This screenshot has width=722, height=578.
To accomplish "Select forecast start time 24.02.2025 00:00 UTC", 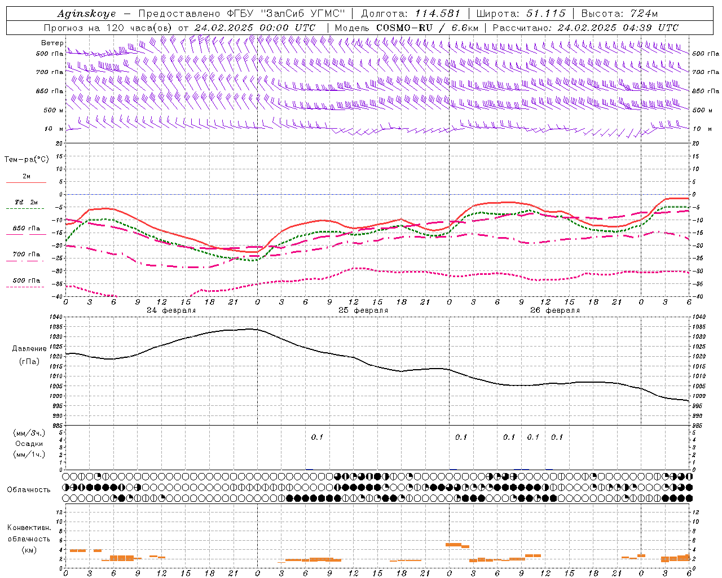I will coord(255,28).
